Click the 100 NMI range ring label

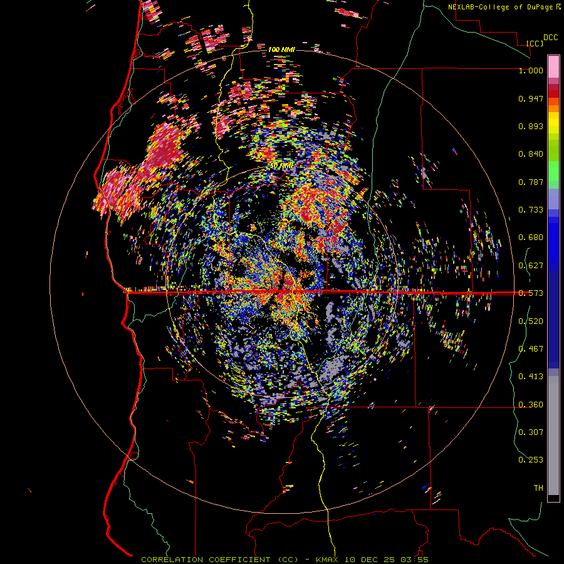coord(281,50)
